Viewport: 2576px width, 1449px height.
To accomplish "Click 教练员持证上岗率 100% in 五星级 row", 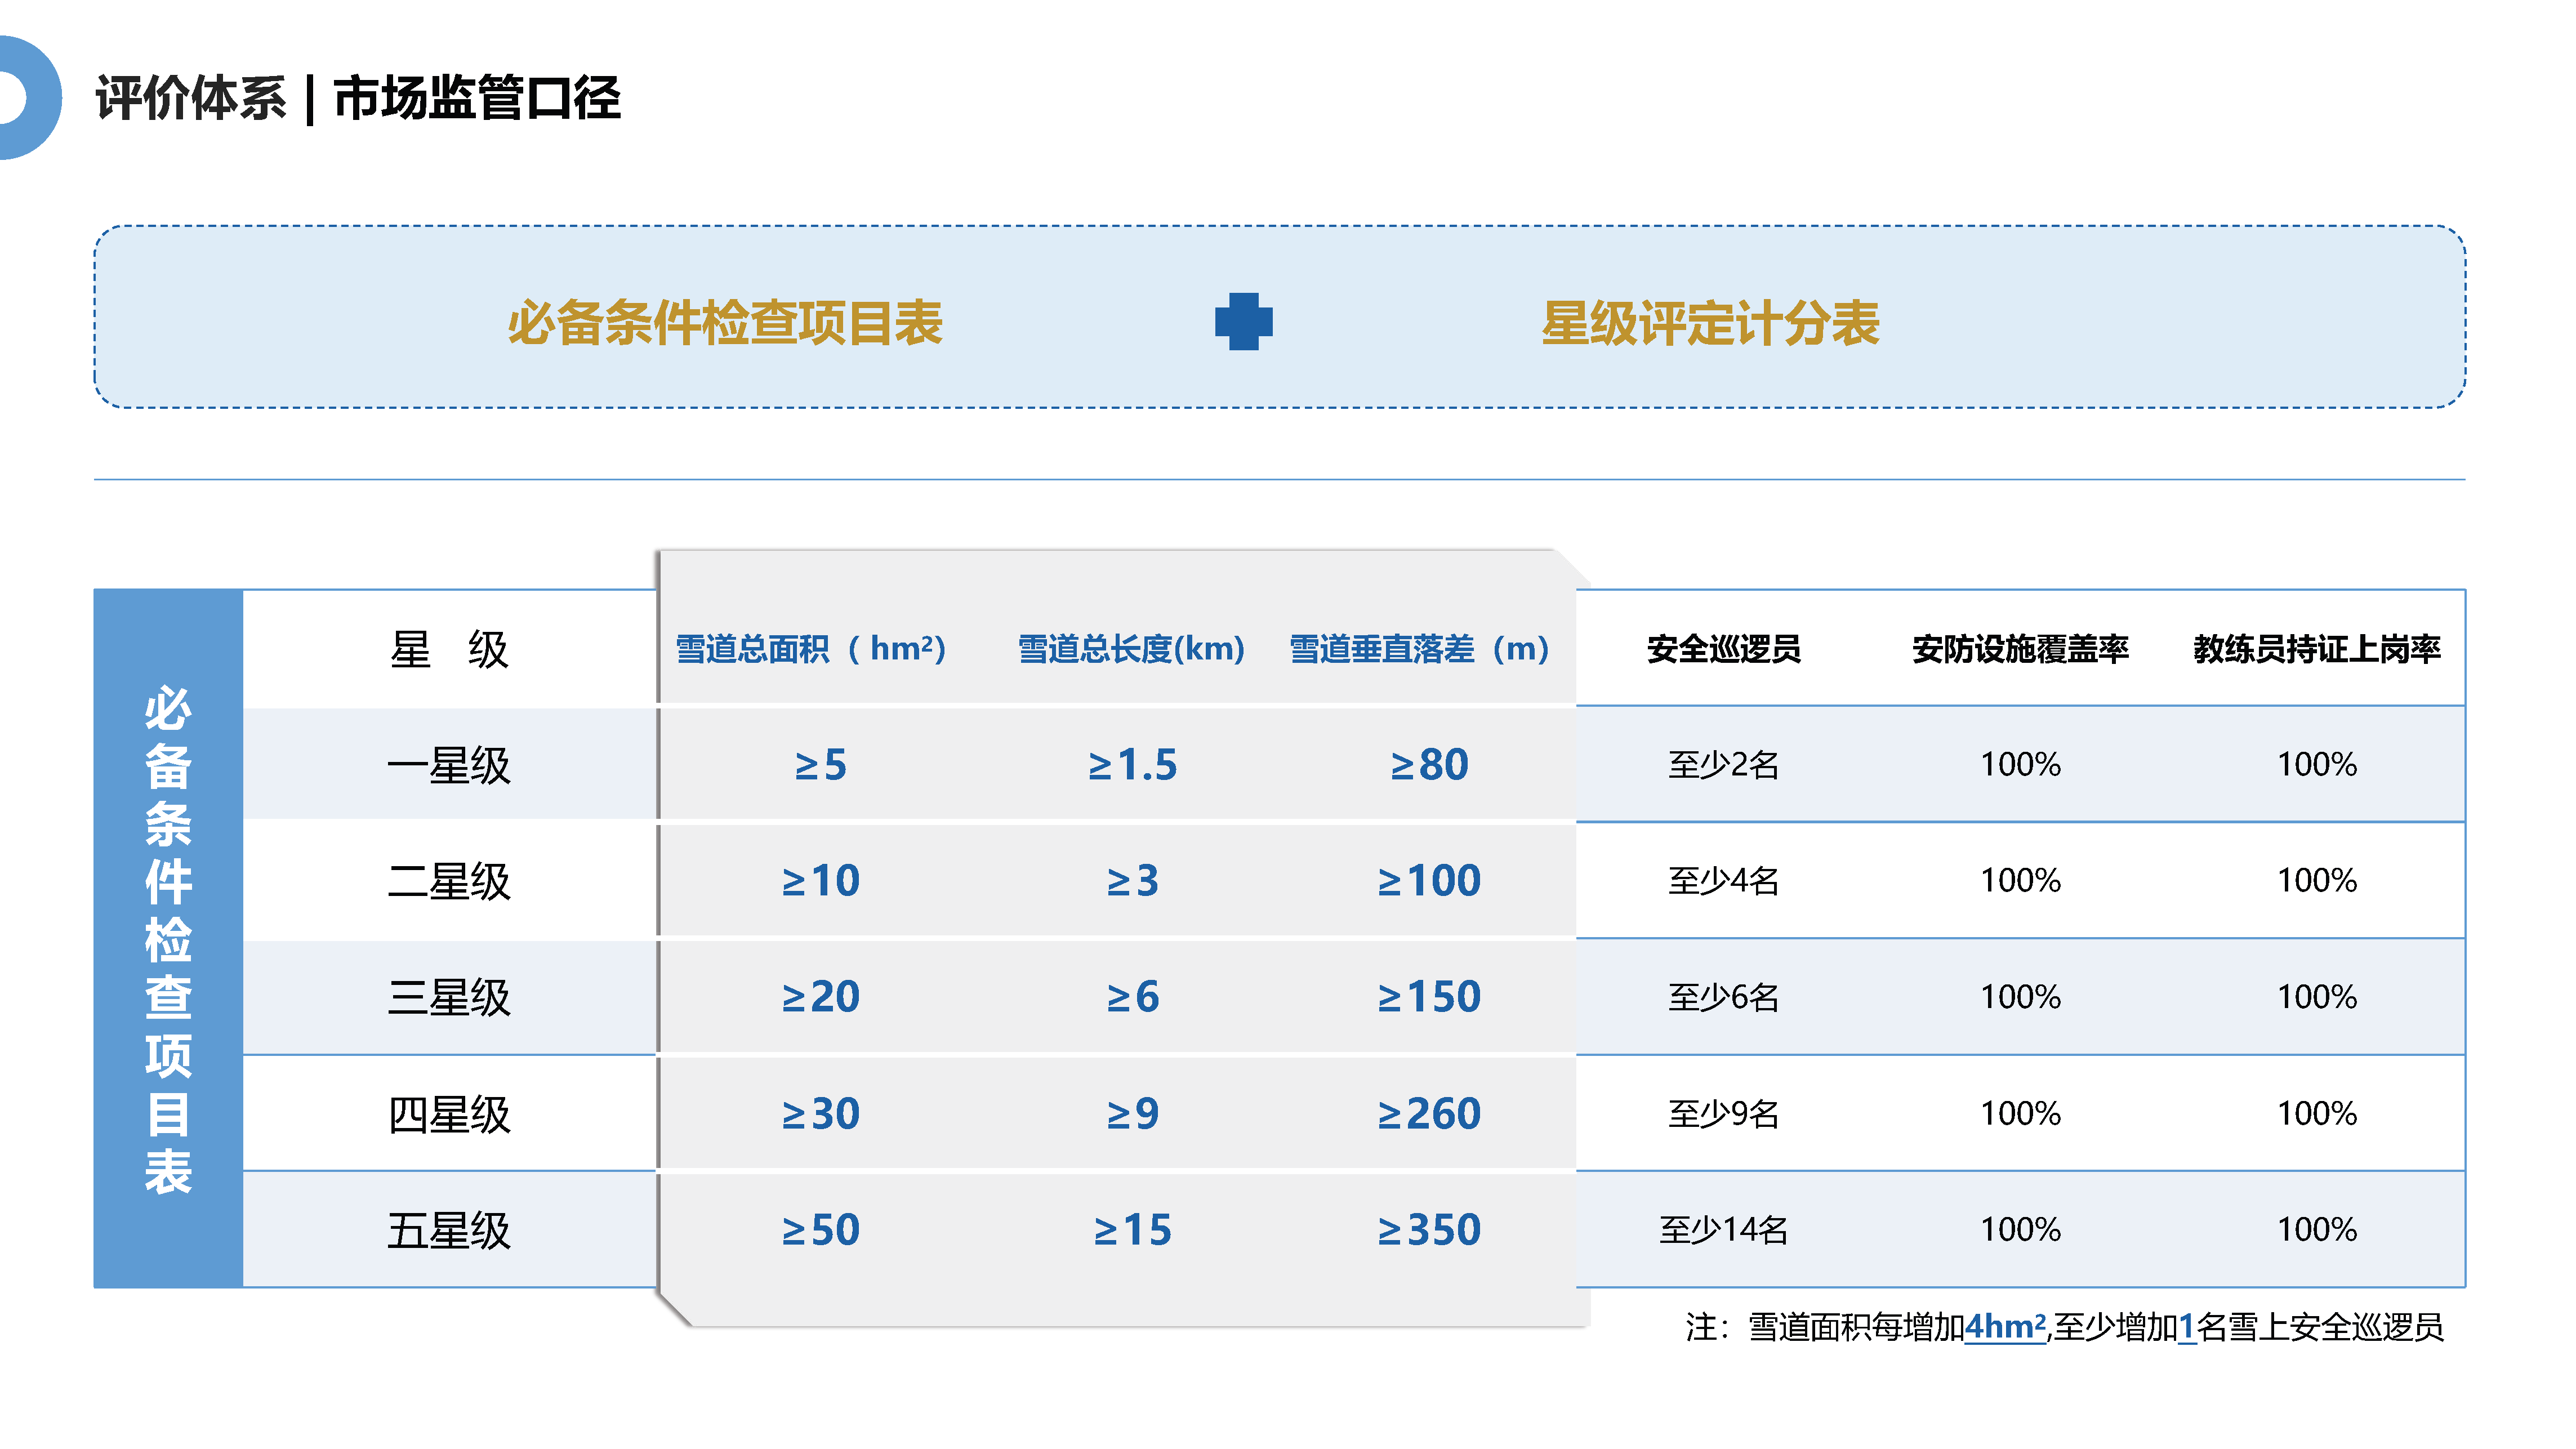I will pos(2317,1230).
